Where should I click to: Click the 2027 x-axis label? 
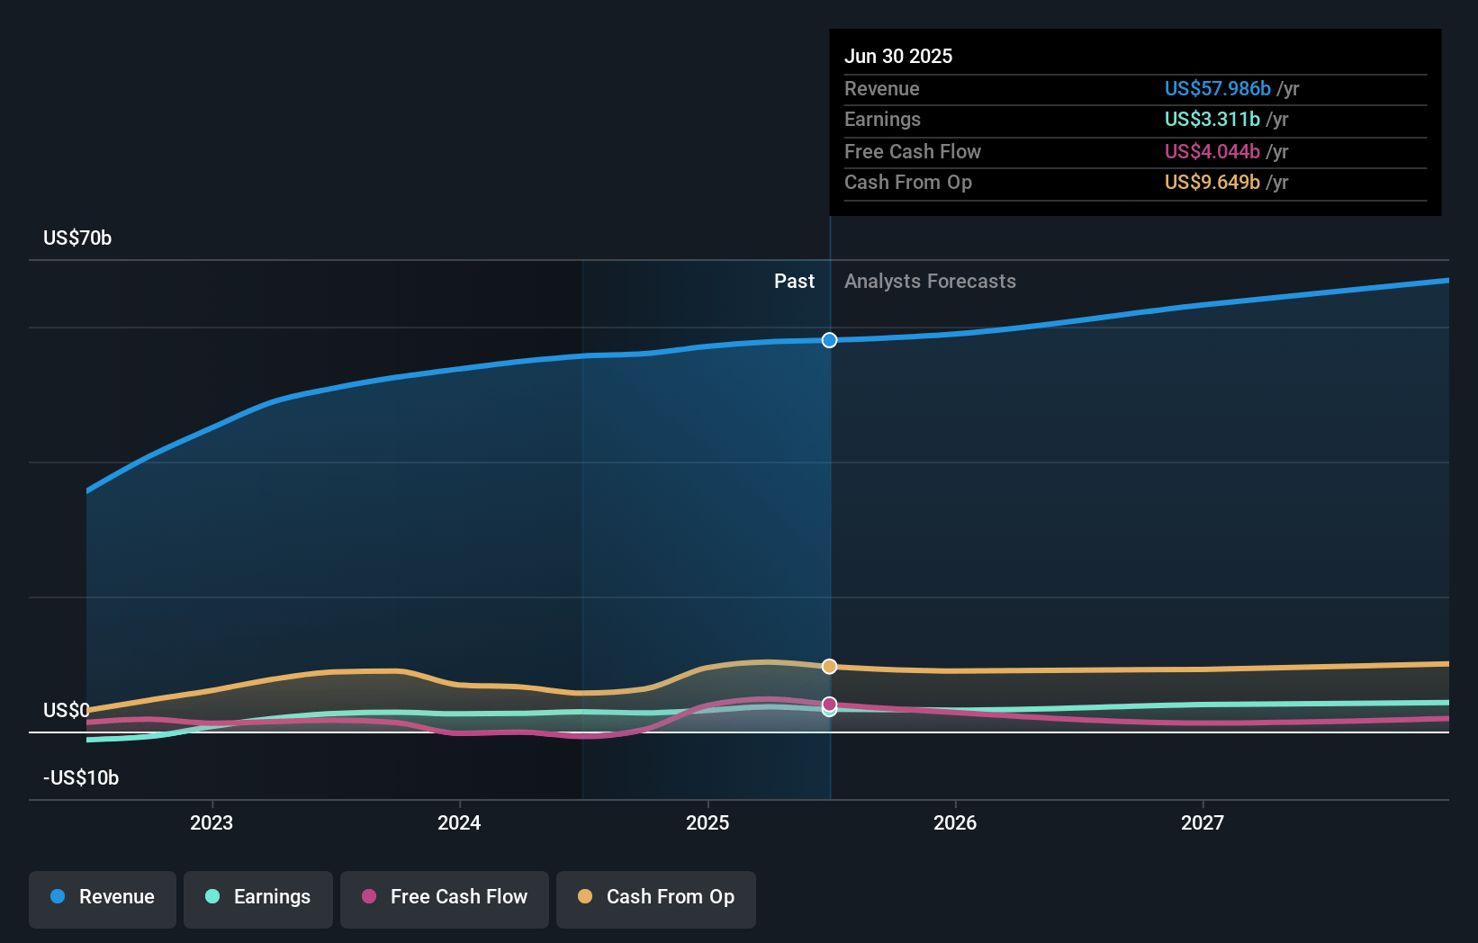coord(1203,823)
